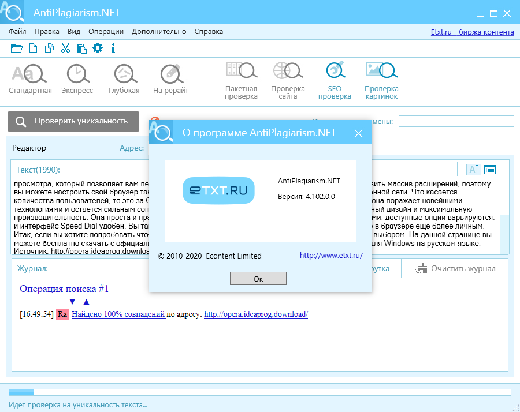Click Операция поиска #1 heading
The image size is (520, 412).
64,289
